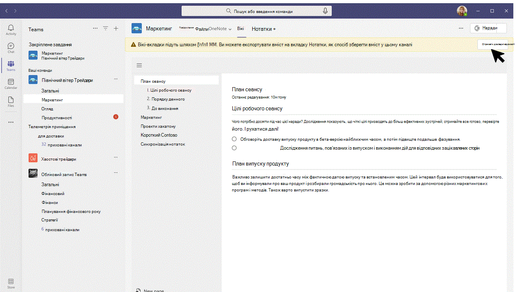Click the Хвостові трейдери team icon
The width and height of the screenshot is (519, 292).
tap(33, 158)
